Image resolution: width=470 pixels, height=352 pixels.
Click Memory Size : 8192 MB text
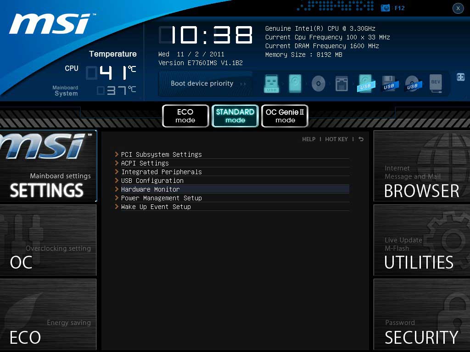pos(304,55)
